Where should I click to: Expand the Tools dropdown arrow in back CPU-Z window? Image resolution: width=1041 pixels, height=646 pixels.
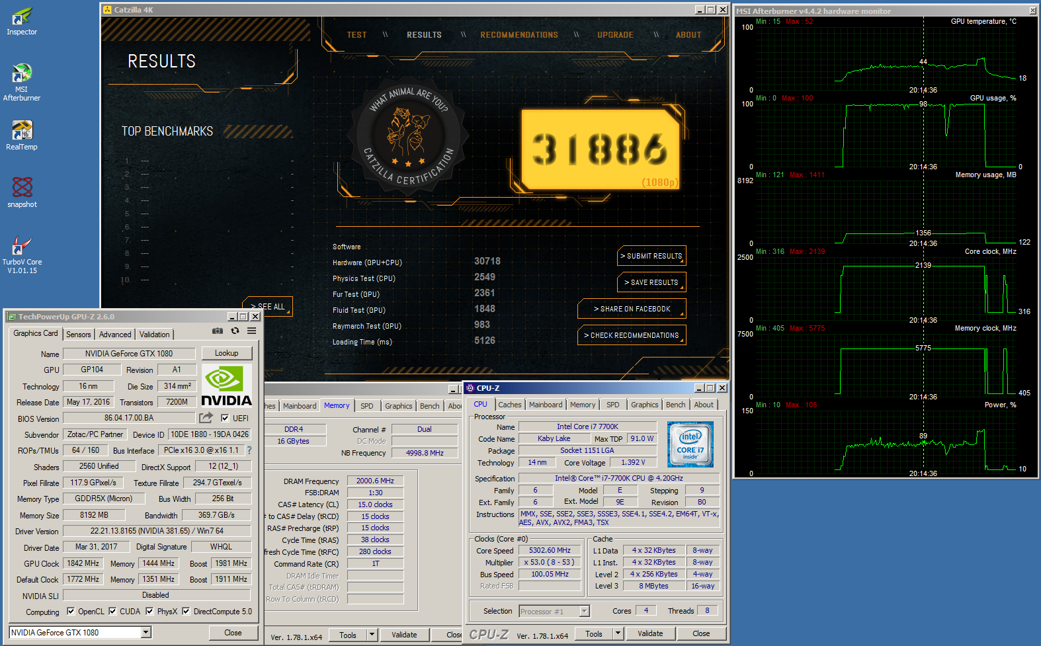372,635
